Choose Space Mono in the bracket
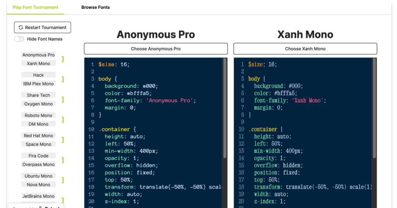Screen dimensions: 397x208 pos(38,144)
